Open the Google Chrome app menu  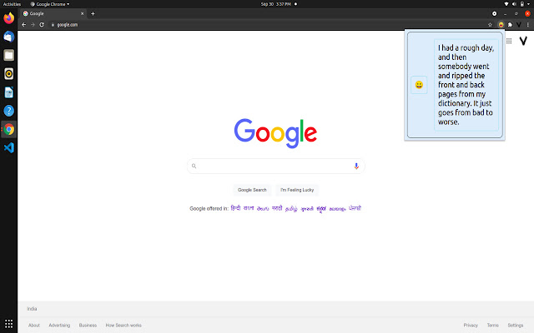point(50,4)
